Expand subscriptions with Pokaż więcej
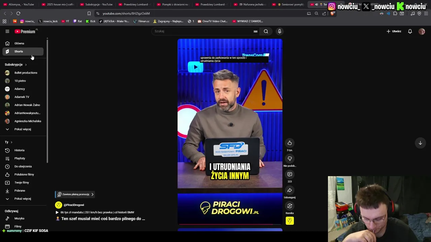 [x=22, y=129]
